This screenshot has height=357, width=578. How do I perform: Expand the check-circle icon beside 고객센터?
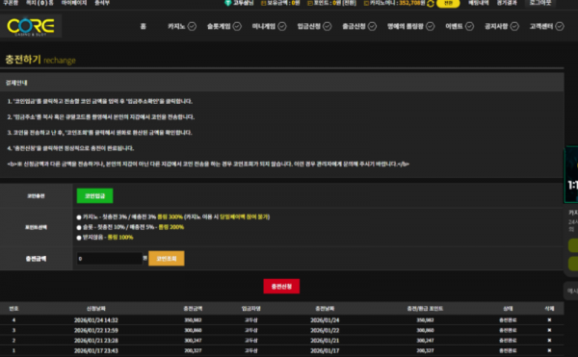[x=560, y=26]
